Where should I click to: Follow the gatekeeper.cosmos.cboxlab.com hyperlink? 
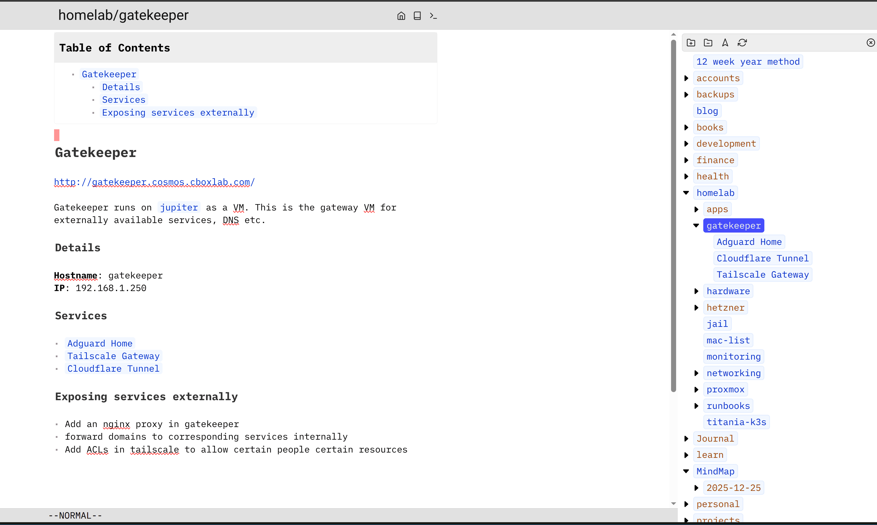154,182
